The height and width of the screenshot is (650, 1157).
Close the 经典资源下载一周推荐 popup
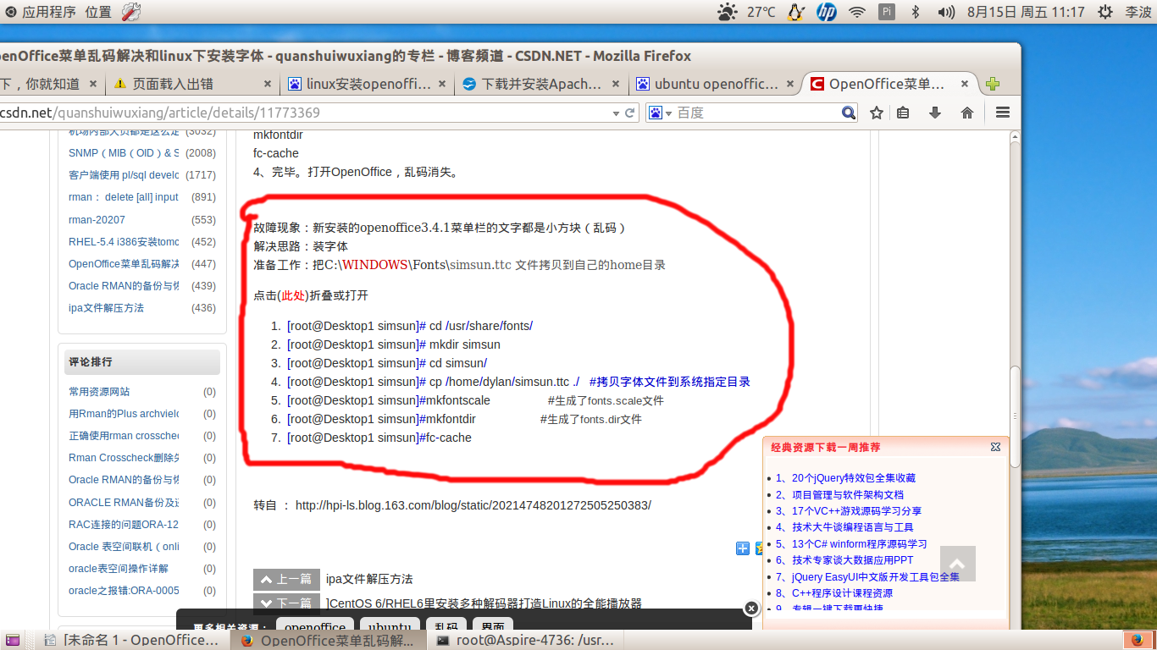click(996, 446)
